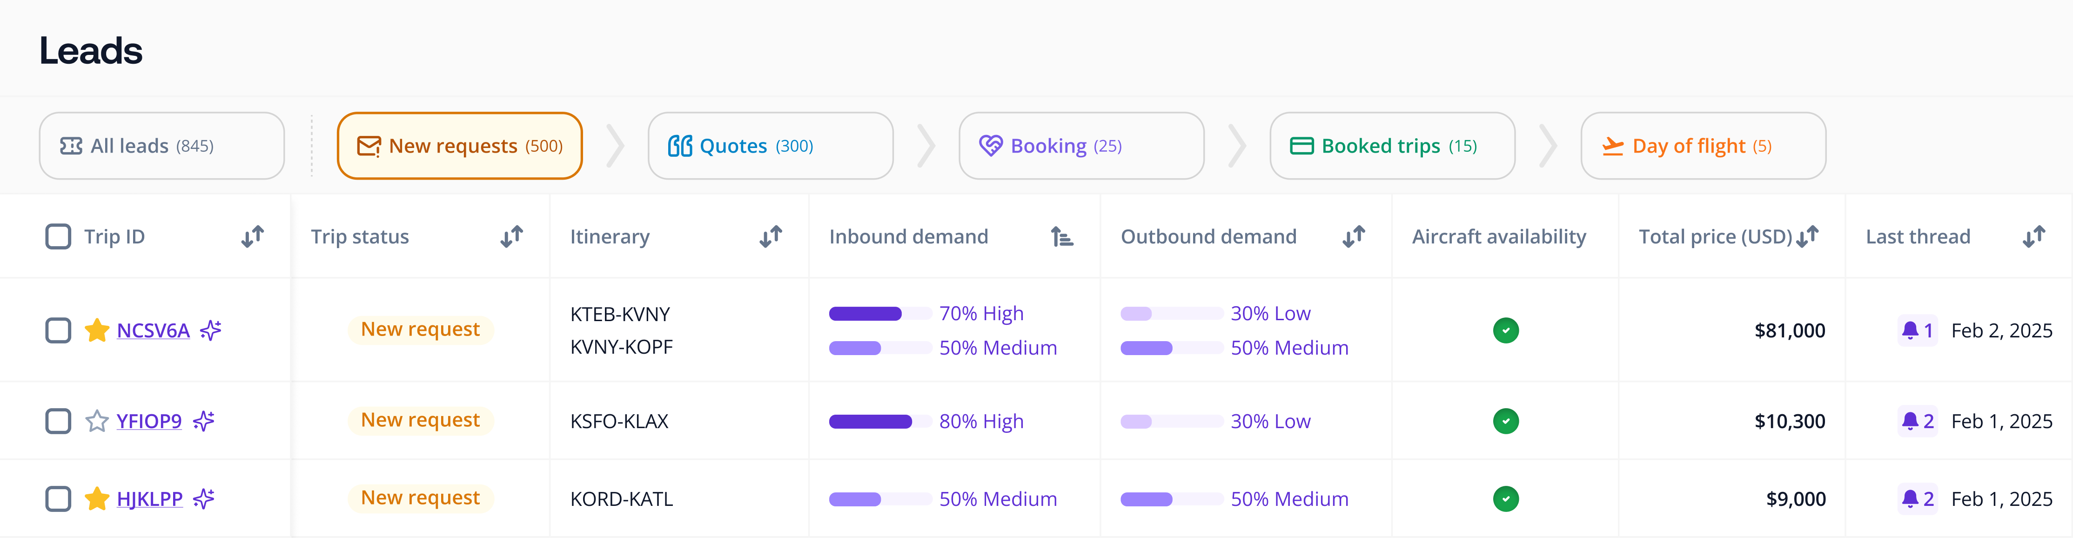Click the sparkle AI icon beside HJKLPP
The width and height of the screenshot is (2073, 538).
204,498
